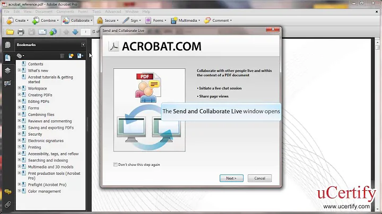Expand the Editing PDFs bookmark
The width and height of the screenshot is (382, 214).
(19, 101)
